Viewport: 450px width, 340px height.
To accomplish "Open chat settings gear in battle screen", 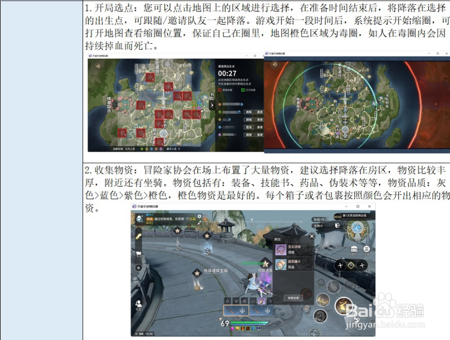I will pos(199,217).
